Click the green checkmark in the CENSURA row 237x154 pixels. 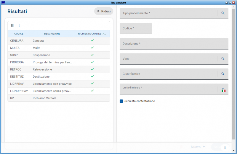pos(92,40)
